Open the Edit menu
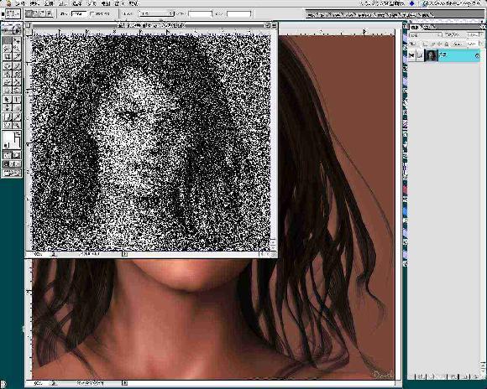 pyautogui.click(x=34, y=3)
